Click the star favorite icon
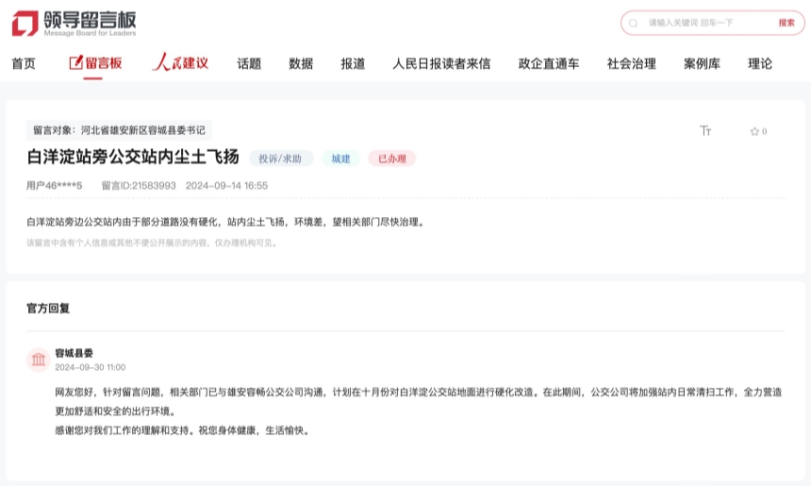 coord(754,131)
